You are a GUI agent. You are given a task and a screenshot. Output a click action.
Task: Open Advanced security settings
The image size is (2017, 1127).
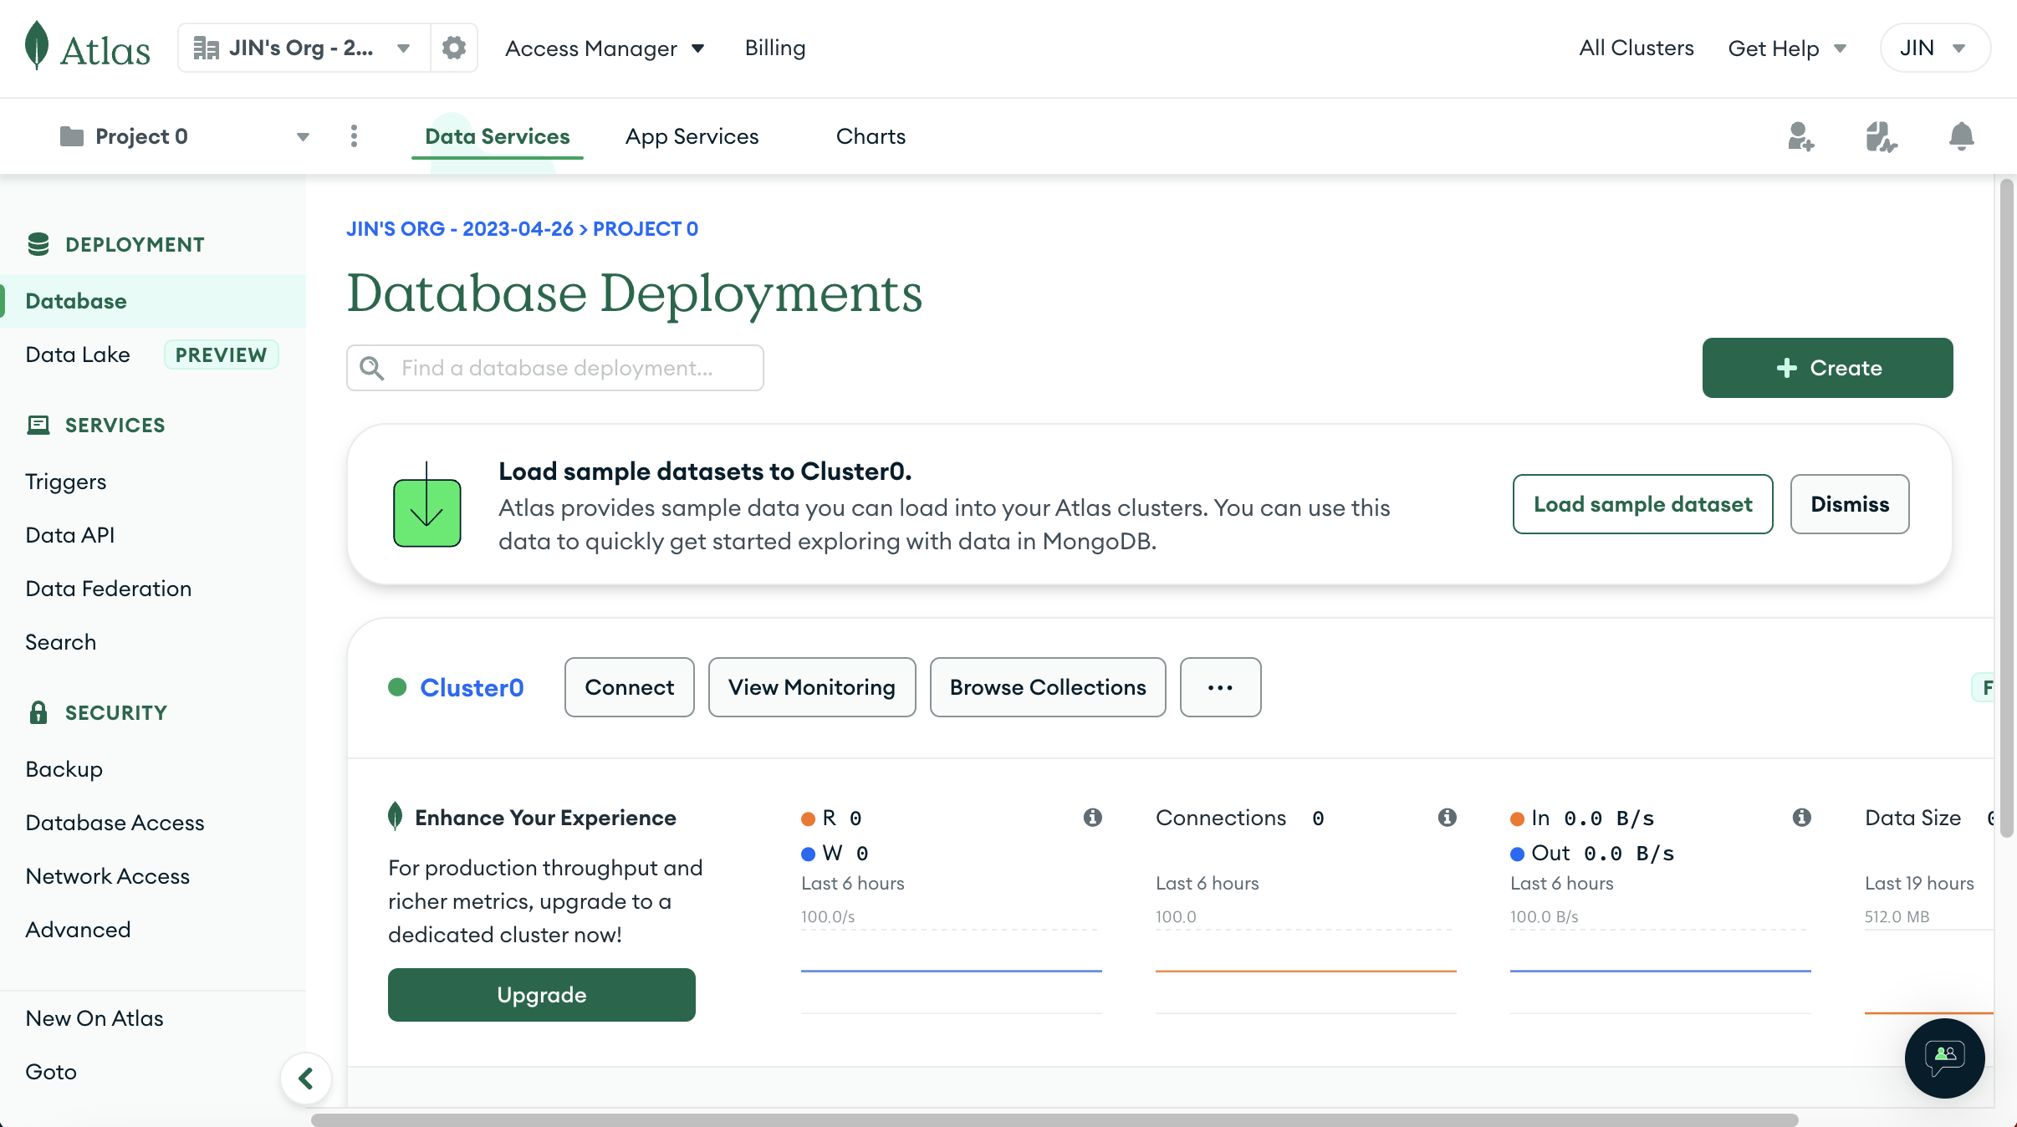click(x=78, y=930)
